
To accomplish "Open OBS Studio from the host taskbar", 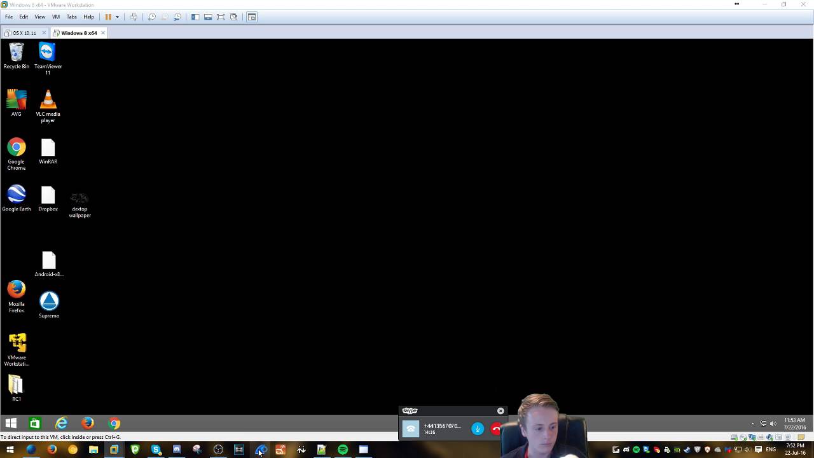I will pyautogui.click(x=218, y=450).
